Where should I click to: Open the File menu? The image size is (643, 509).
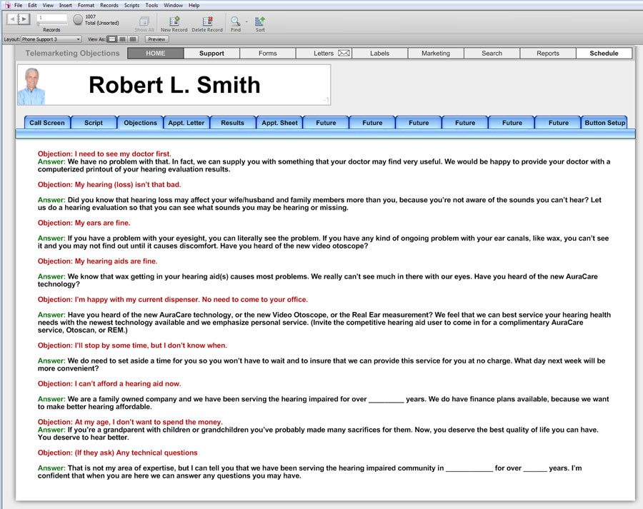pos(19,5)
